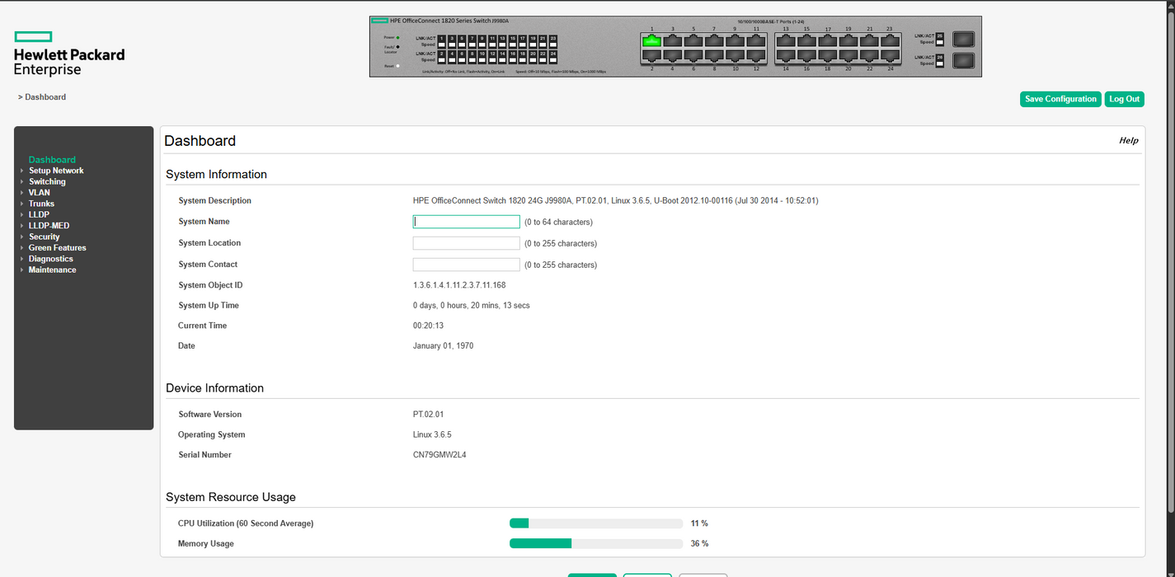This screenshot has width=1175, height=577.
Task: Click inside the System Name input field
Action: point(466,221)
